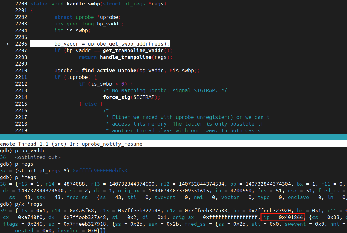The height and width of the screenshot is (233, 347).
Task: Click the current-line arrow marker beside 2206
Action: pos(8,44)
